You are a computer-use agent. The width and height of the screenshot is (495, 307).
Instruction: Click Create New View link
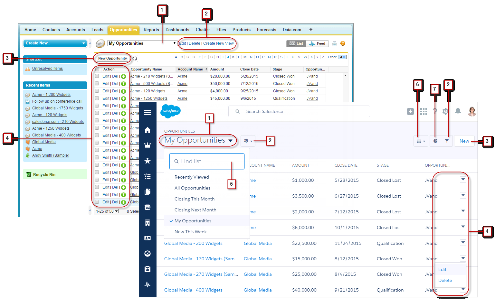[x=218, y=43]
